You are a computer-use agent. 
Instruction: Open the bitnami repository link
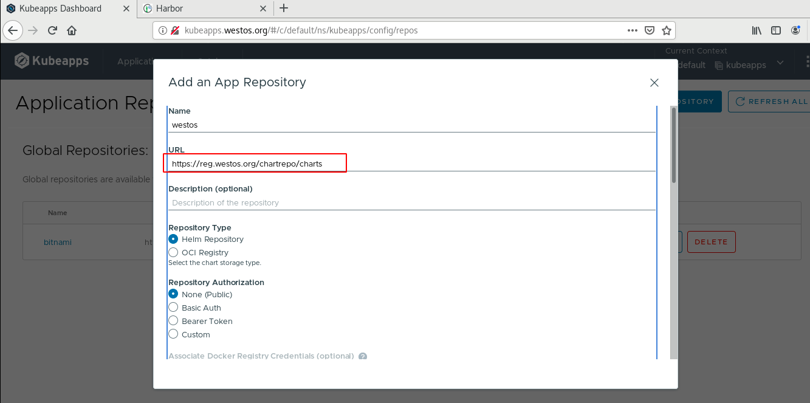click(58, 242)
